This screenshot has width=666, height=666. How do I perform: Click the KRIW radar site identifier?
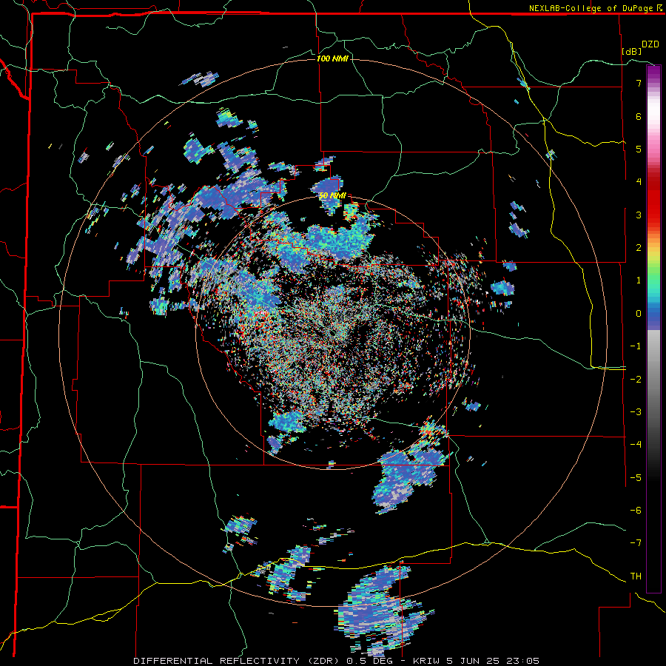(x=426, y=661)
